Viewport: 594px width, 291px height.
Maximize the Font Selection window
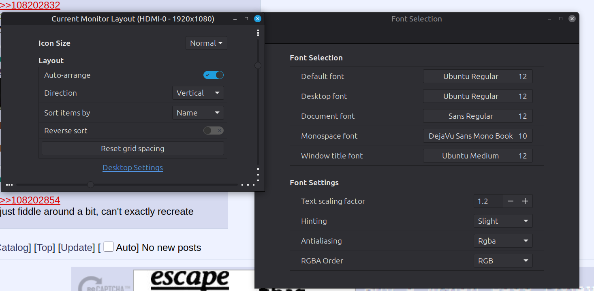pos(561,19)
